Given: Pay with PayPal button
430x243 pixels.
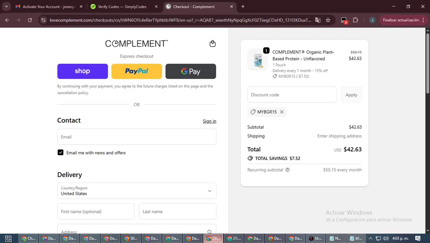Looking at the screenshot, I should point(137,71).
